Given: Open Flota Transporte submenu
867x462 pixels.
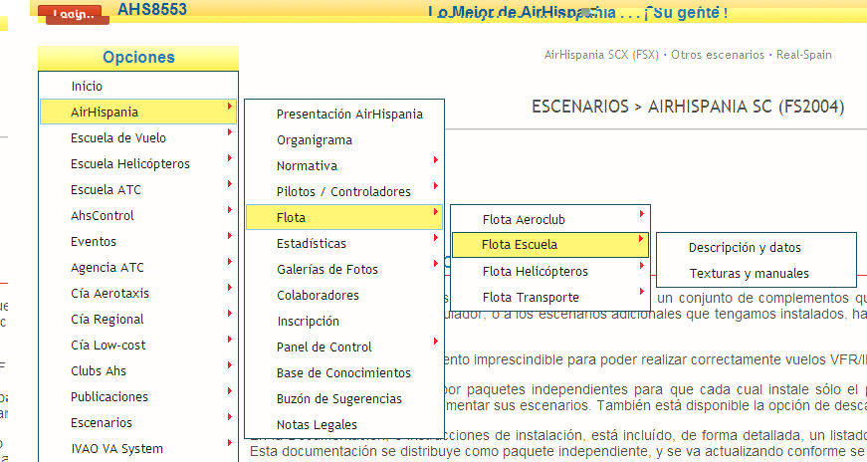Looking at the screenshot, I should (x=531, y=298).
